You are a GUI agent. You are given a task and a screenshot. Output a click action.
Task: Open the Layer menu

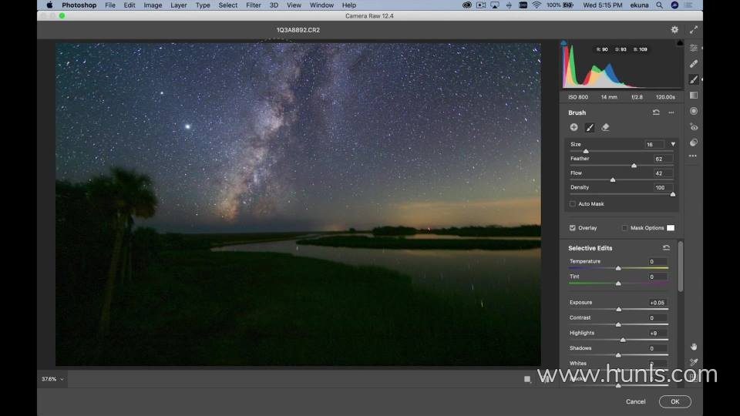(x=178, y=5)
